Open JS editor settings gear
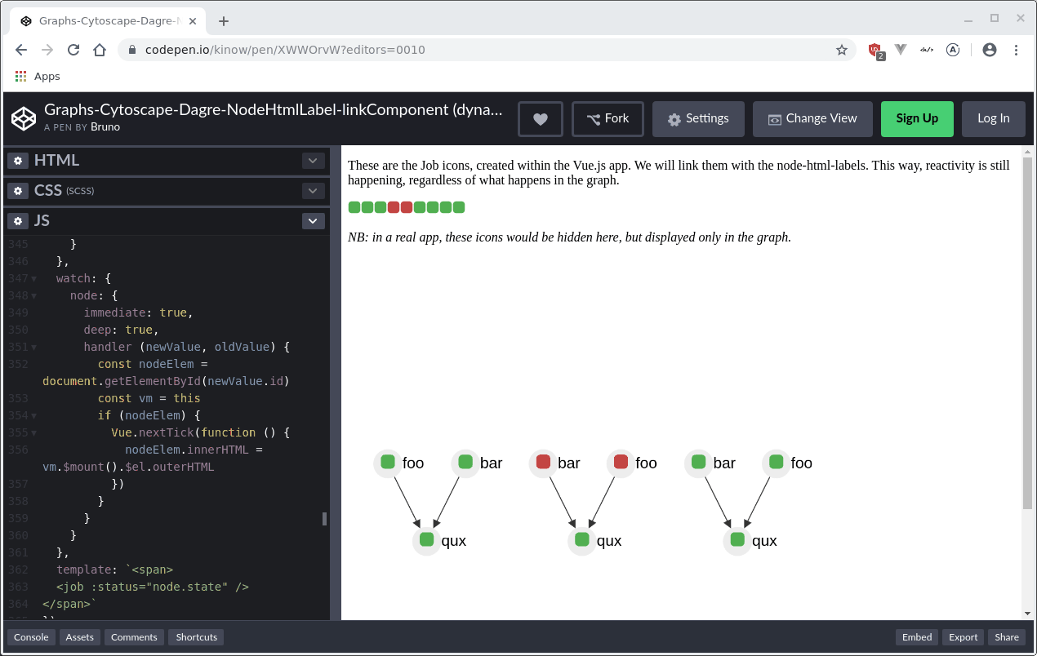The width and height of the screenshot is (1037, 656). [18, 221]
